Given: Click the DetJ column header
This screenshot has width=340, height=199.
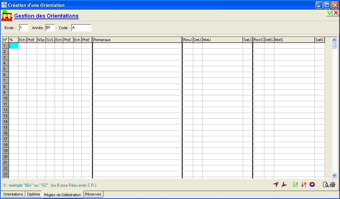Looking at the screenshot, I should (198, 40).
